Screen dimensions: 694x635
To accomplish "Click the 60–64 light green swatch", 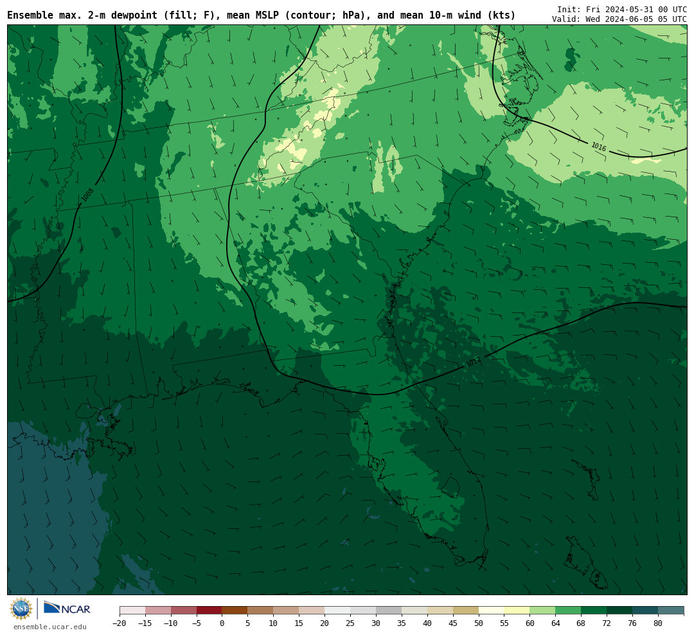I will point(542,611).
